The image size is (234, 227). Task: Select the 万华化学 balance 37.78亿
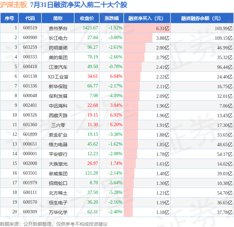(x=224, y=212)
